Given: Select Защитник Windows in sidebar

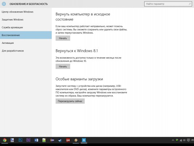Looking at the screenshot, I should pos(12,20).
